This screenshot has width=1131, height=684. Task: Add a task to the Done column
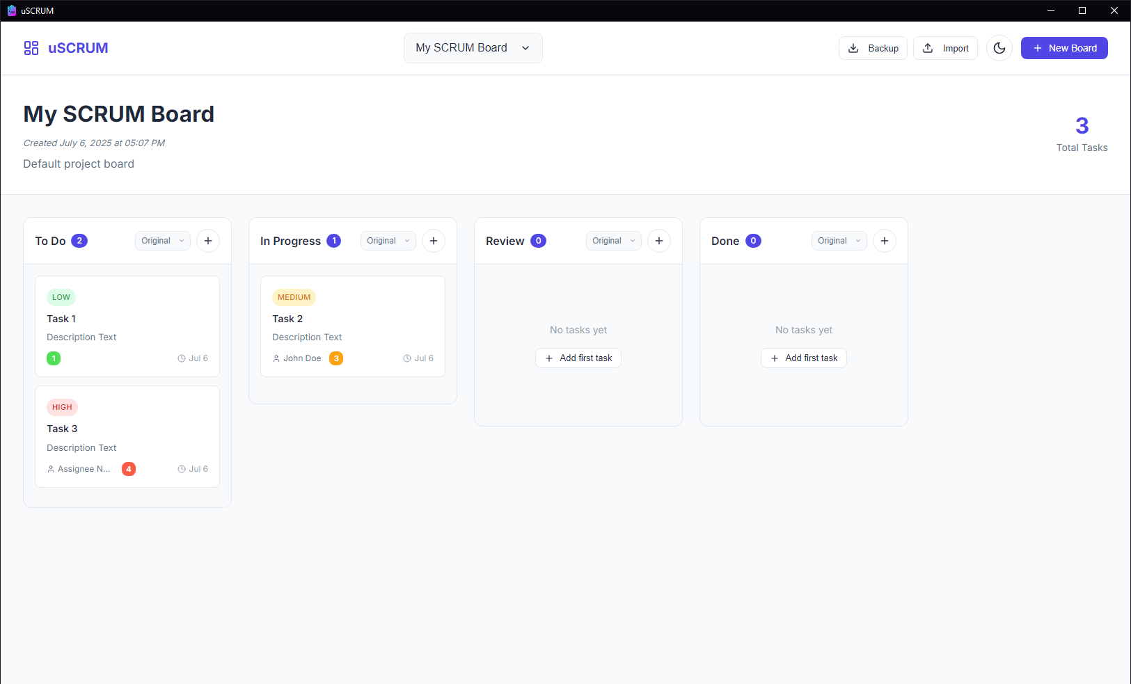pyautogui.click(x=885, y=241)
